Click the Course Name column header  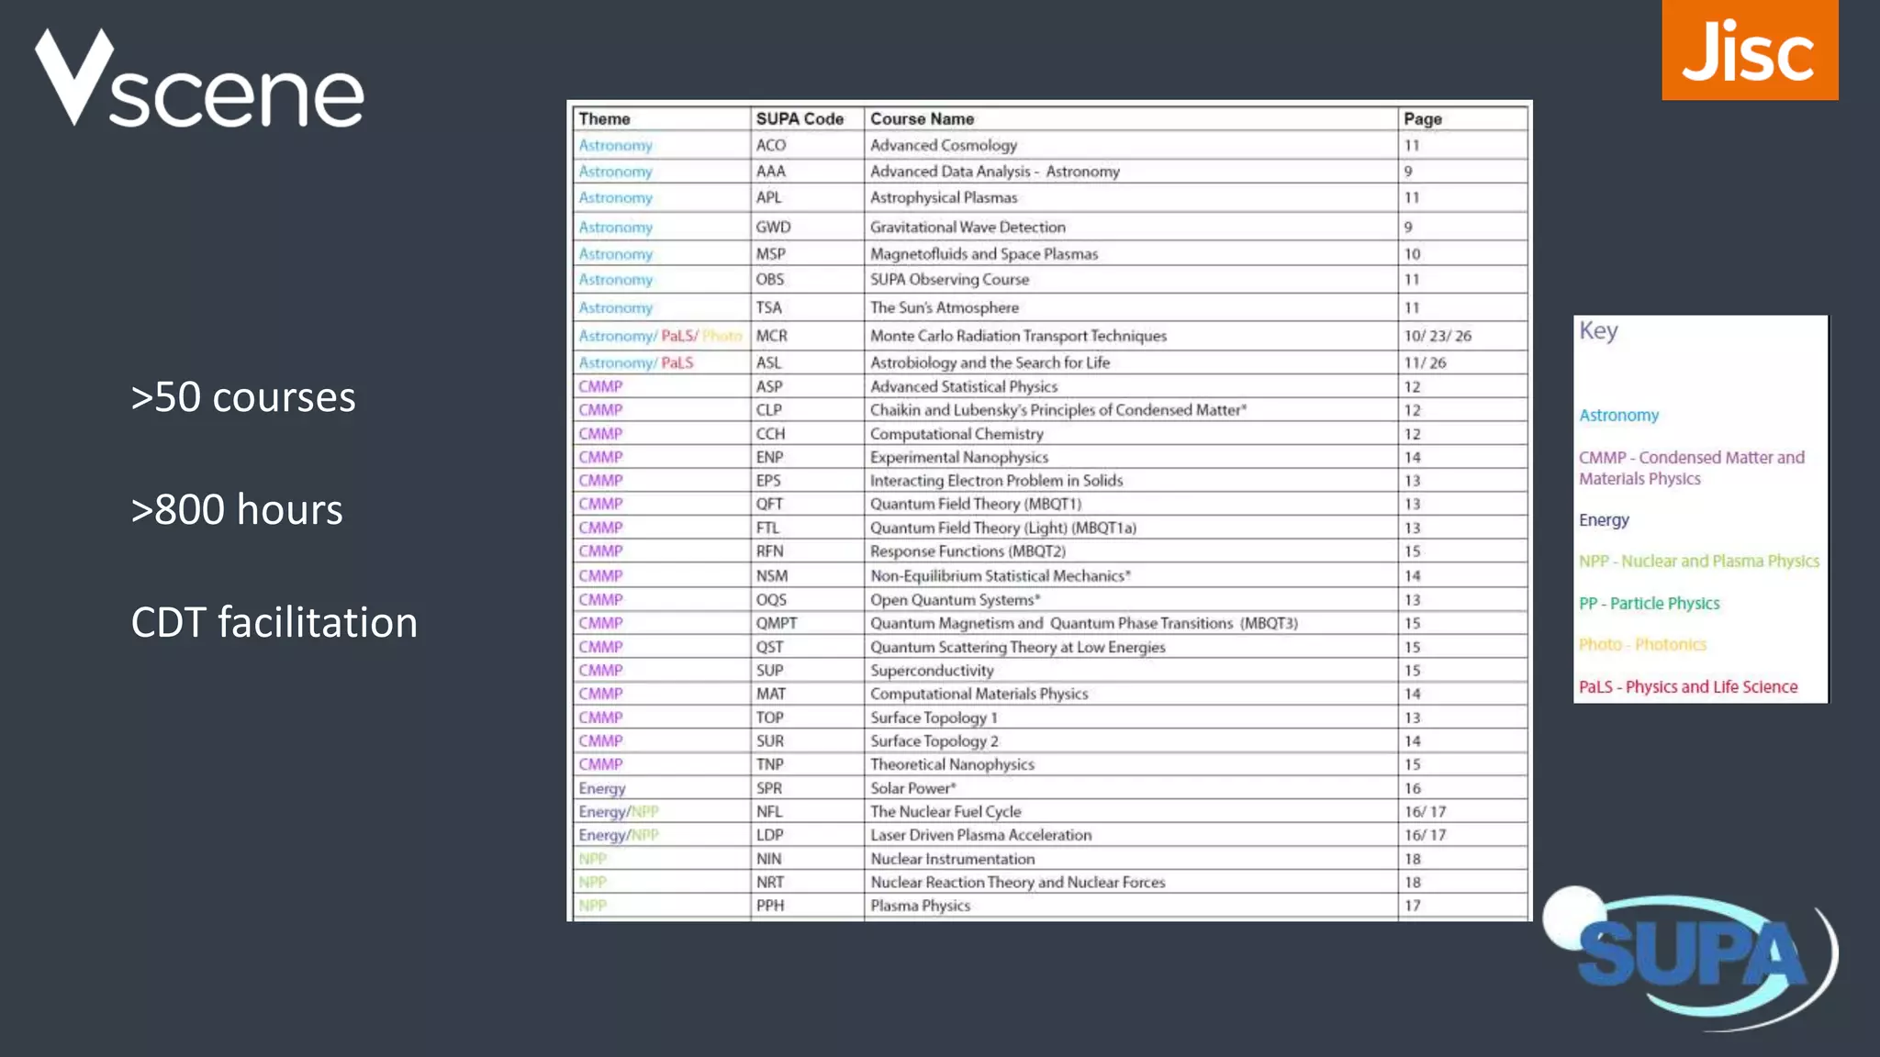coord(922,119)
